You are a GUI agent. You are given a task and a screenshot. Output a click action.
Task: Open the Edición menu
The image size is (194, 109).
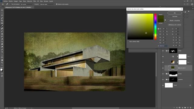pos(11,1)
